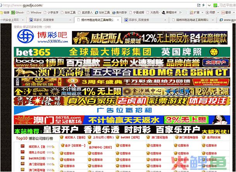
Task: Click the lightning speed-mode icon
Action: 203,5
